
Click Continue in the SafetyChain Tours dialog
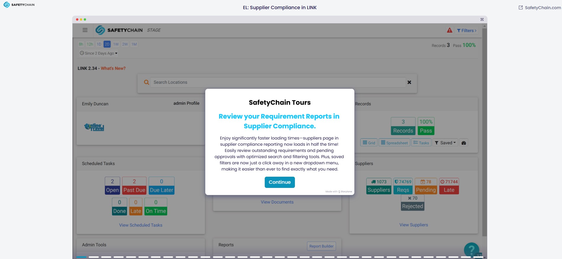point(280,182)
